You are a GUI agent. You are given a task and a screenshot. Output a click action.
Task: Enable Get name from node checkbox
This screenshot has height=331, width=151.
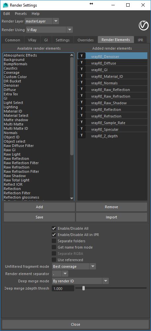(x=54, y=247)
